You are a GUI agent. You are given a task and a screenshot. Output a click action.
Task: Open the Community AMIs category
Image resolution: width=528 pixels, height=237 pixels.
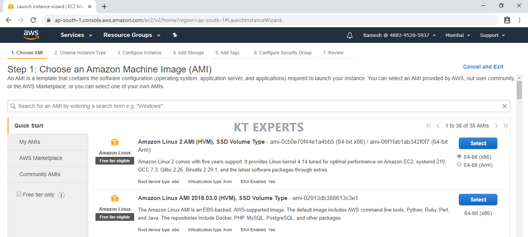(x=48, y=174)
